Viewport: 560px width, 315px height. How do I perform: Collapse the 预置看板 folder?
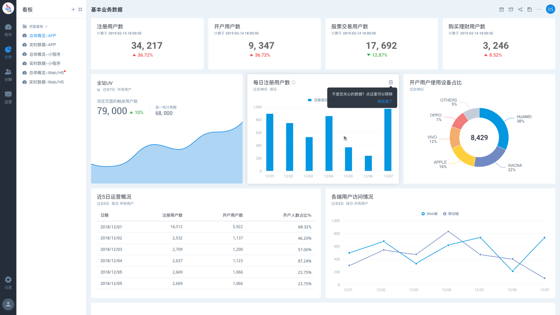point(35,26)
